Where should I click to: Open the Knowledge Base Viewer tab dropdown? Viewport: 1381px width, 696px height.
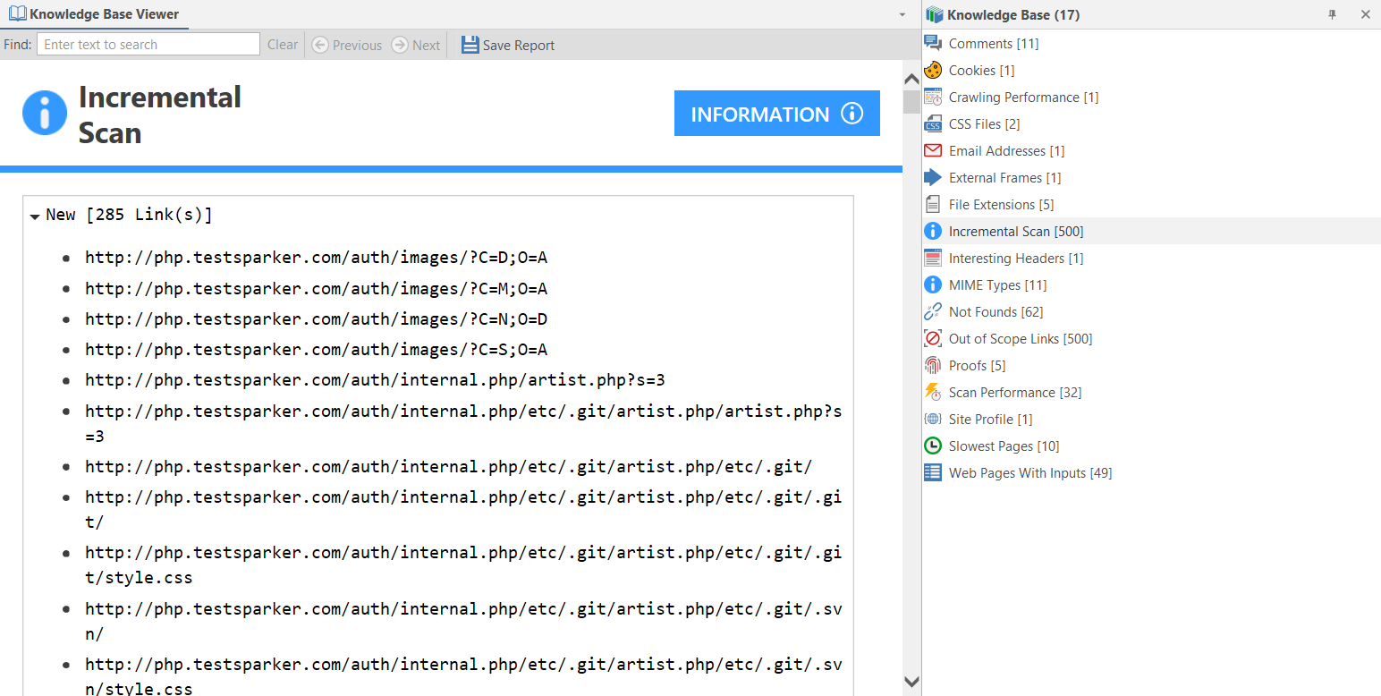tap(902, 14)
